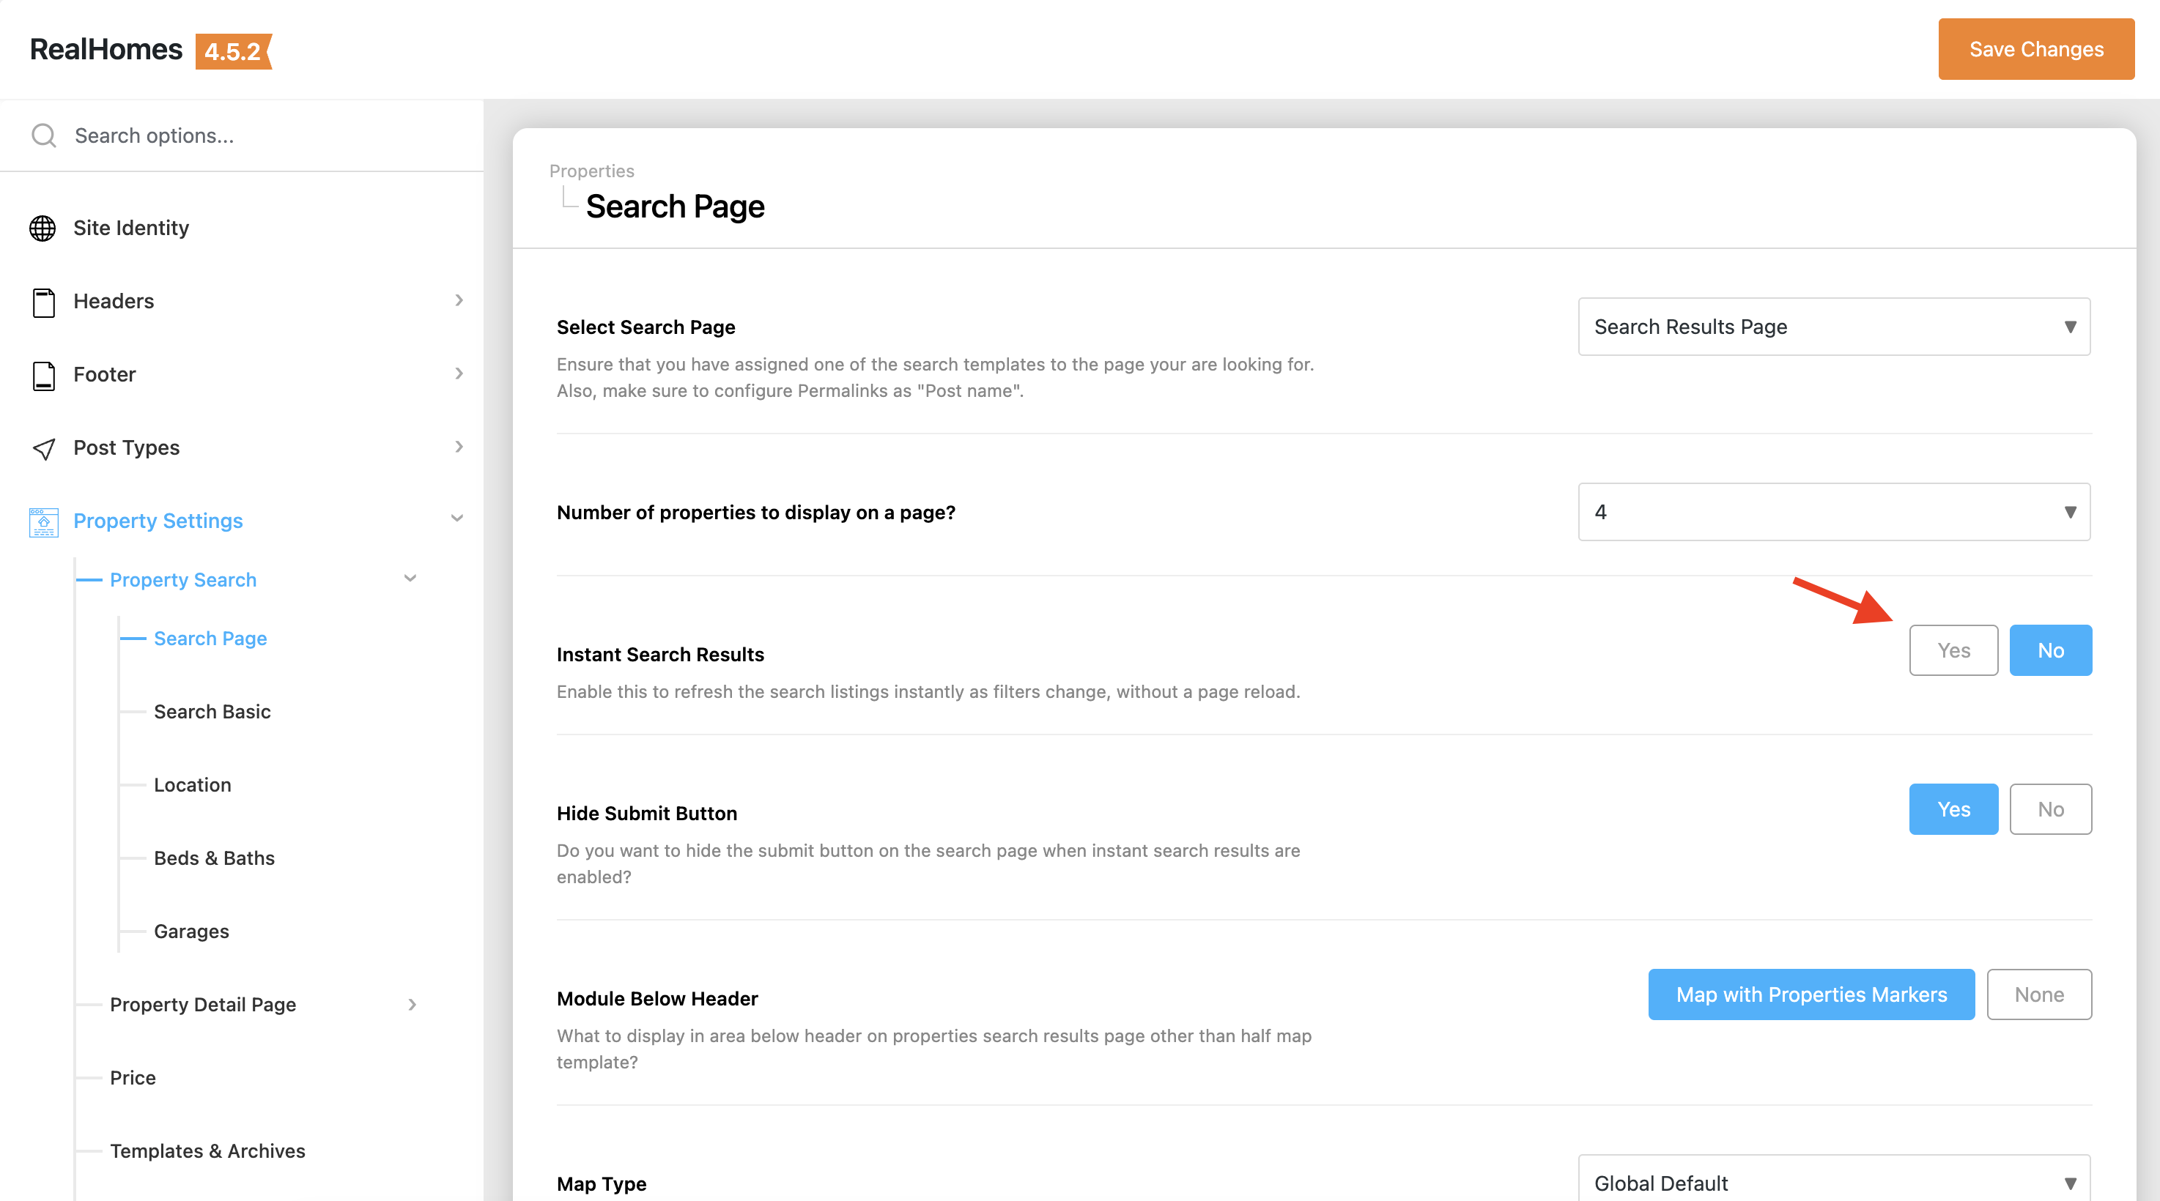Expand the Property Detail Page chevron
The width and height of the screenshot is (2160, 1201).
coord(412,1004)
